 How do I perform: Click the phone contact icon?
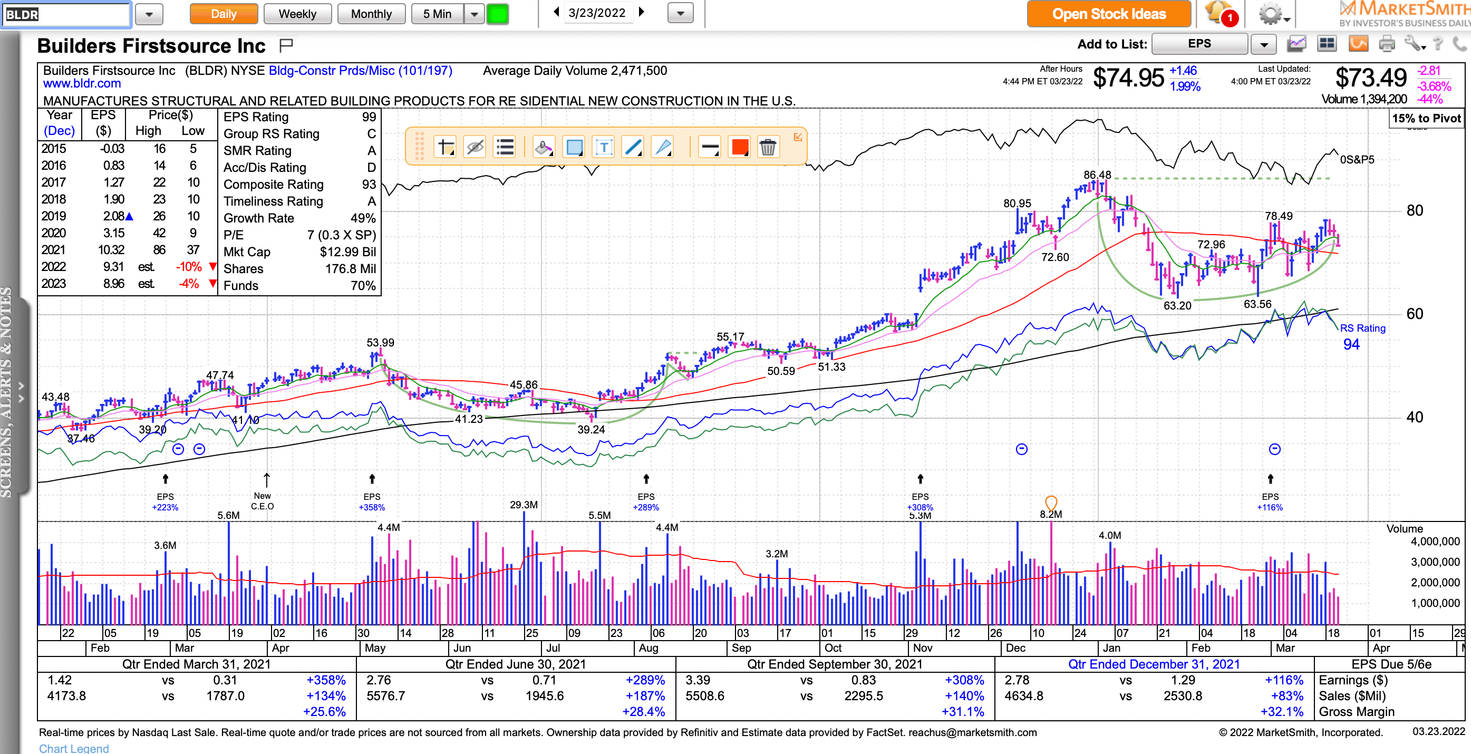click(1459, 43)
